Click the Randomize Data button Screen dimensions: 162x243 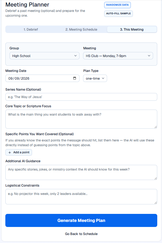click(x=117, y=5)
